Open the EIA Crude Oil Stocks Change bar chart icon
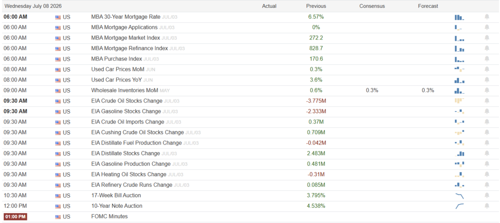This screenshot has width=500, height=223. 459,101
